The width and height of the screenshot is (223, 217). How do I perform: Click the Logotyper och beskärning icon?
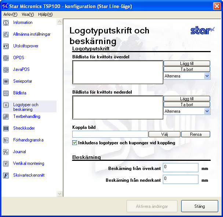pos(6,105)
